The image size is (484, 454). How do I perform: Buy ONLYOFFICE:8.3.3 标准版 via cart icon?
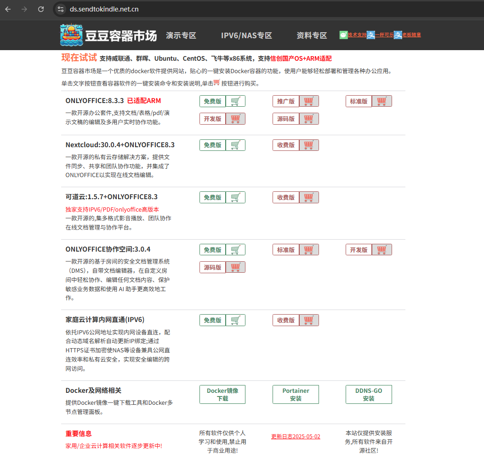click(382, 101)
